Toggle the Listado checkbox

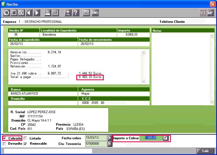pyautogui.click(x=25, y=138)
